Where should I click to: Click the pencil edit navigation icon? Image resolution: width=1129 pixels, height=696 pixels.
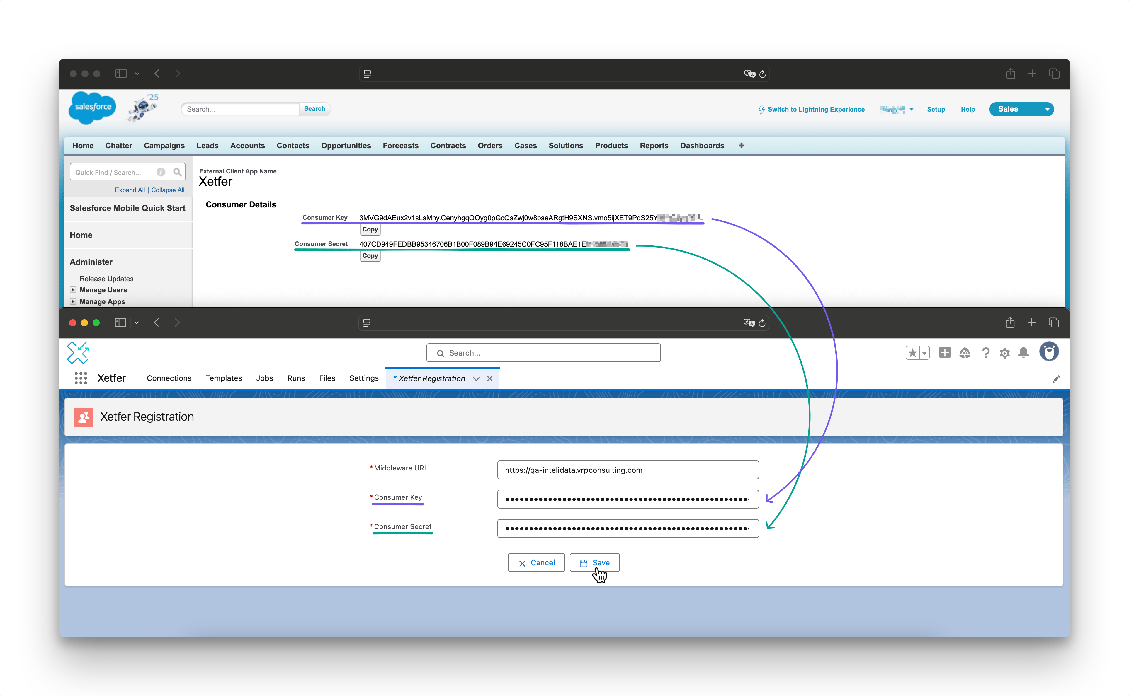(x=1056, y=379)
